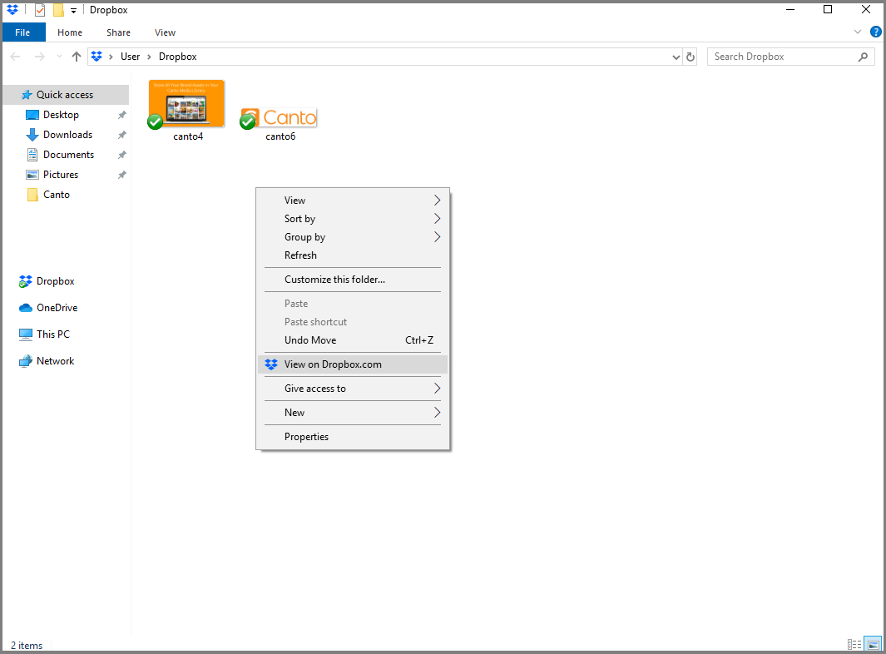Open Pictures in Quick access
Screen dimensions: 886x654
(61, 174)
